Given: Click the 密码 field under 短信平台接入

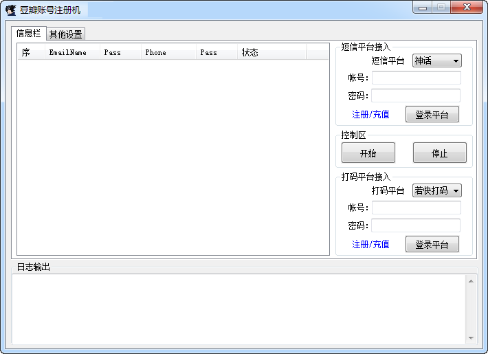Looking at the screenshot, I should [x=416, y=96].
